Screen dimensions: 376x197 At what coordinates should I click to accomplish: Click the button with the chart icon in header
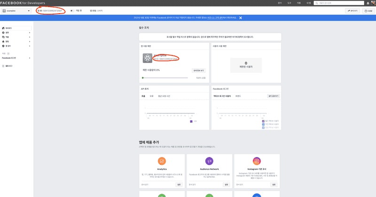tap(352, 11)
